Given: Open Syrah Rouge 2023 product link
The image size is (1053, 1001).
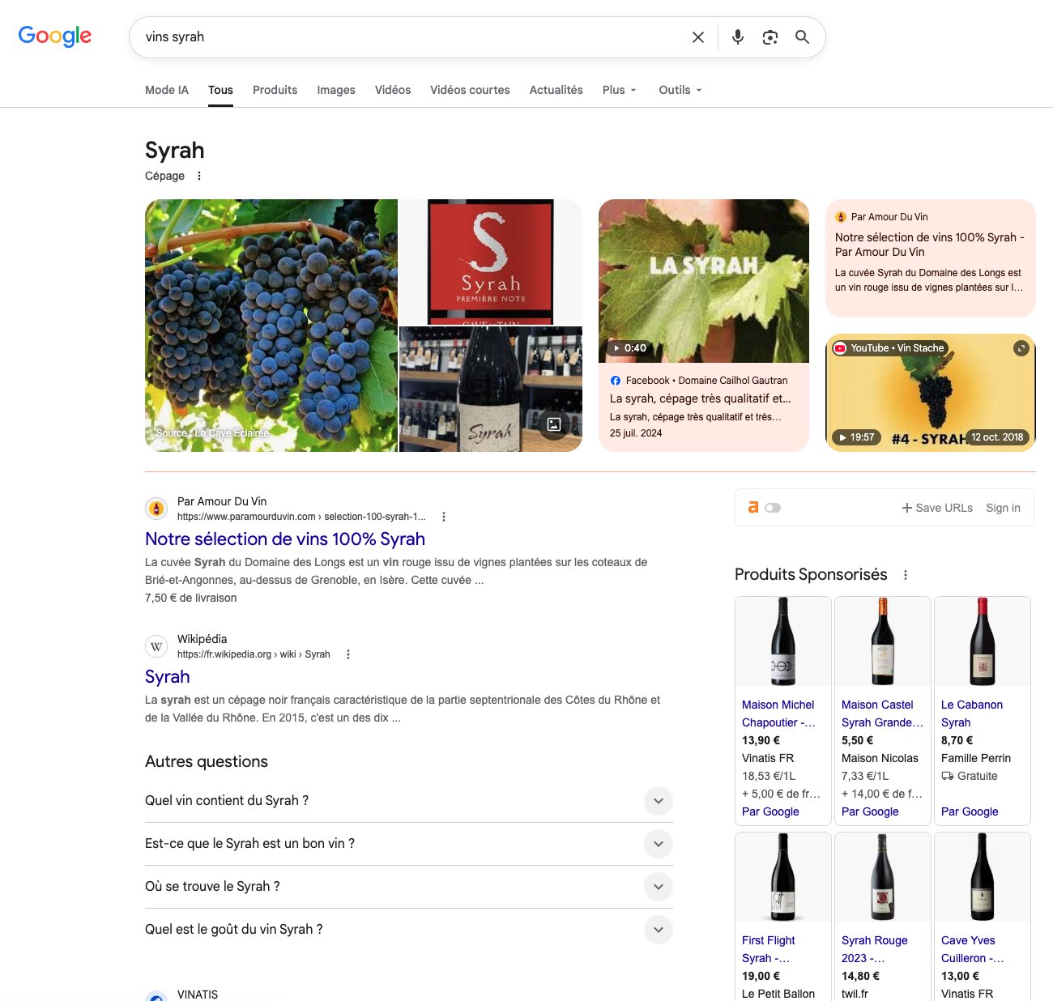Looking at the screenshot, I should point(875,949).
